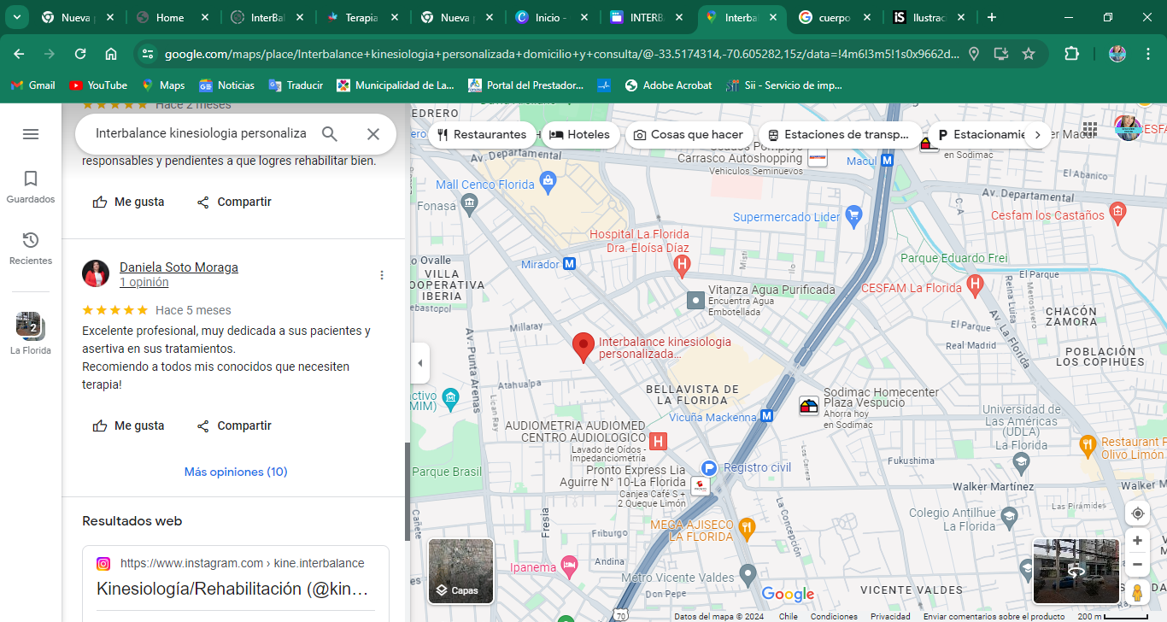Click the search magnifier icon

click(330, 134)
